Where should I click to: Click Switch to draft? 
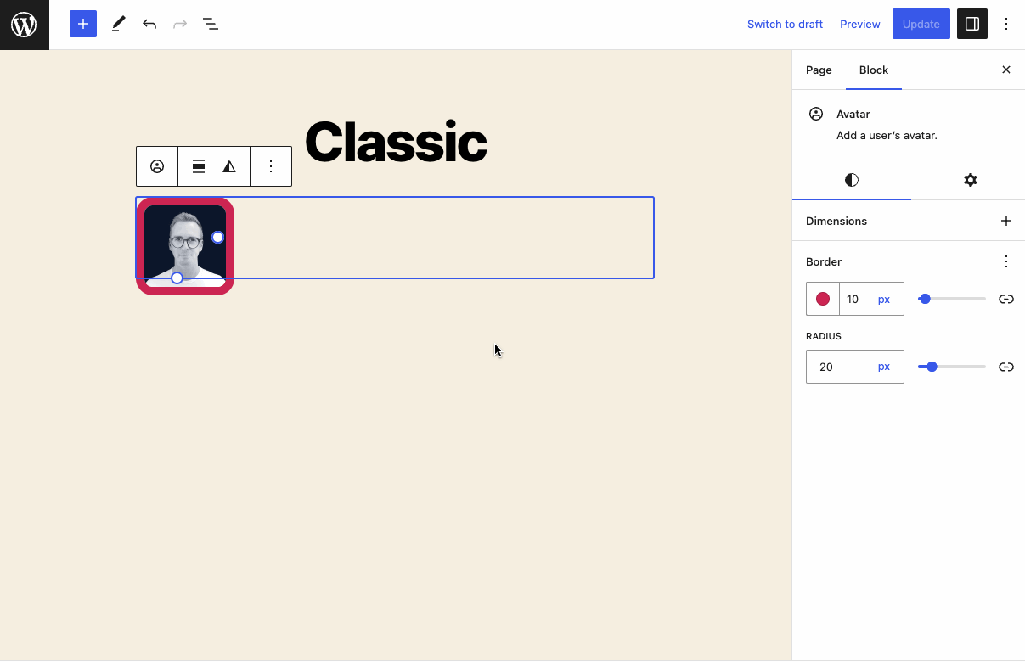click(785, 24)
